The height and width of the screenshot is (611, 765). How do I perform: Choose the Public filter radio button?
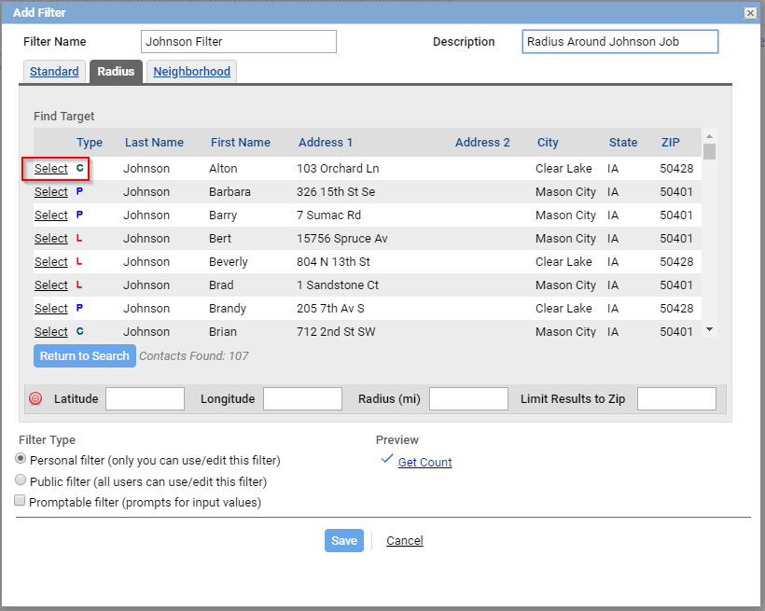click(x=21, y=479)
